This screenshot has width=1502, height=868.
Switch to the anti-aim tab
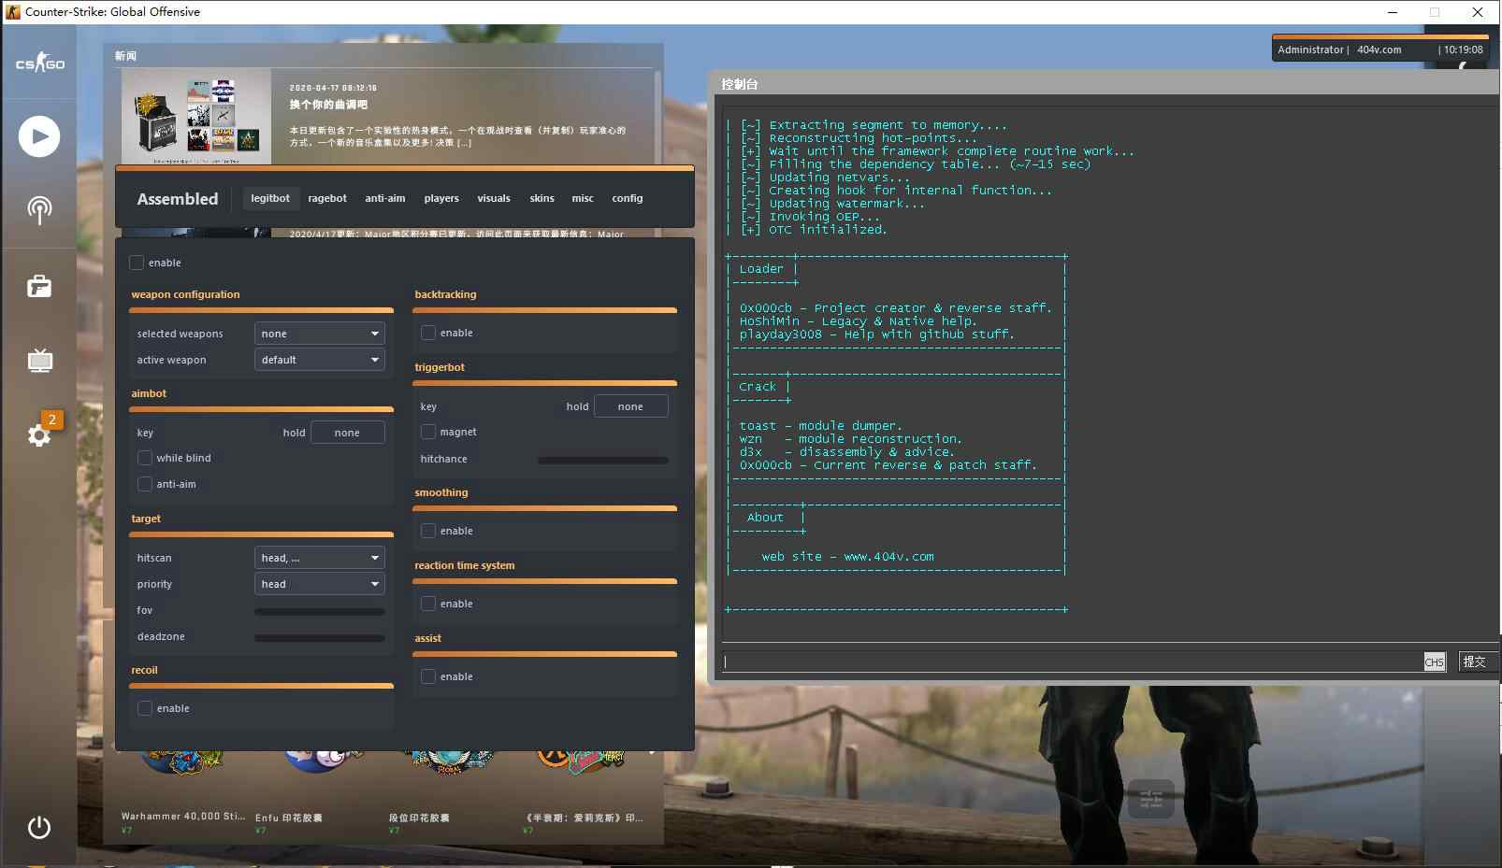click(385, 198)
